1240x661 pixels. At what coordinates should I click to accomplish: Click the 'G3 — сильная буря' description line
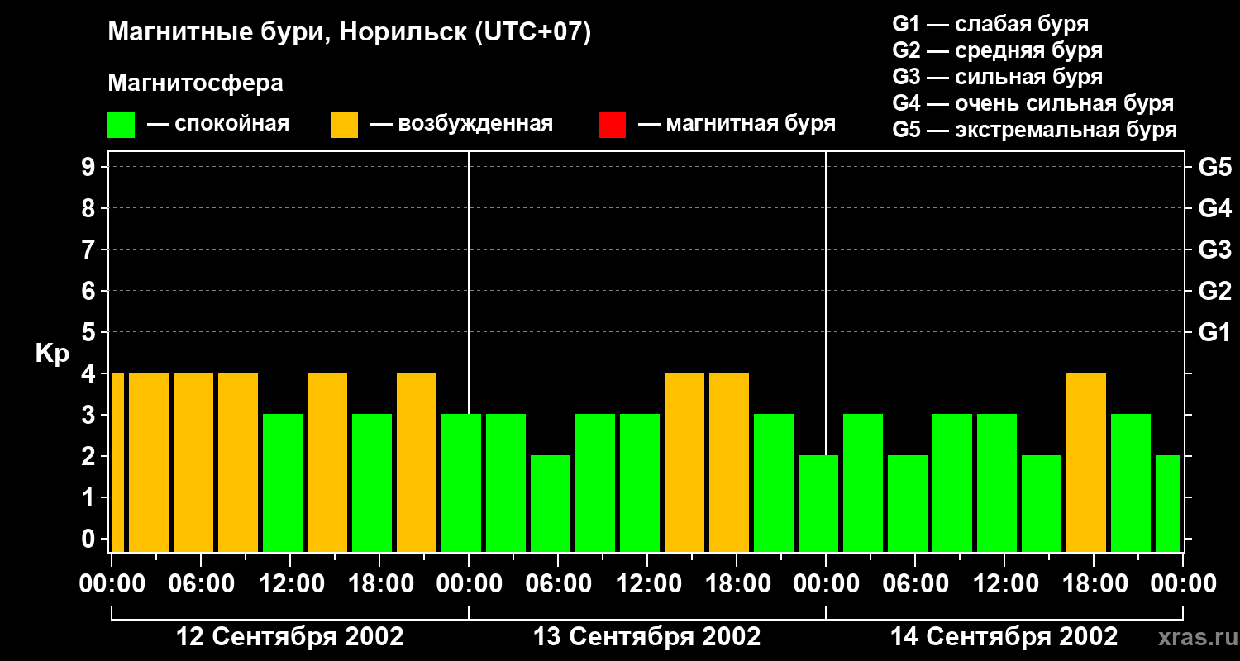(x=997, y=77)
